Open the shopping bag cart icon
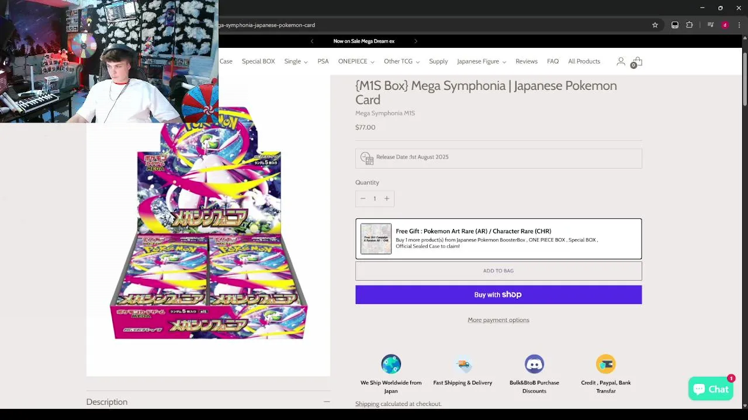748x420 pixels. (637, 62)
